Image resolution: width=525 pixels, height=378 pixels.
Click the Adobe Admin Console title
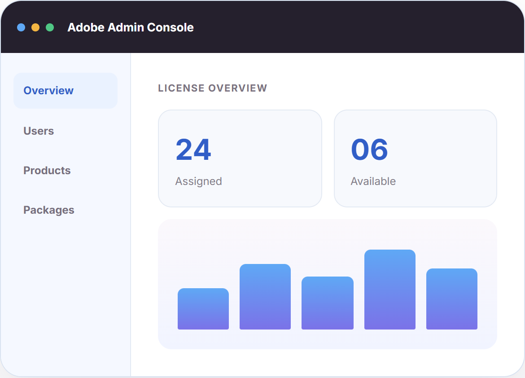tap(131, 27)
